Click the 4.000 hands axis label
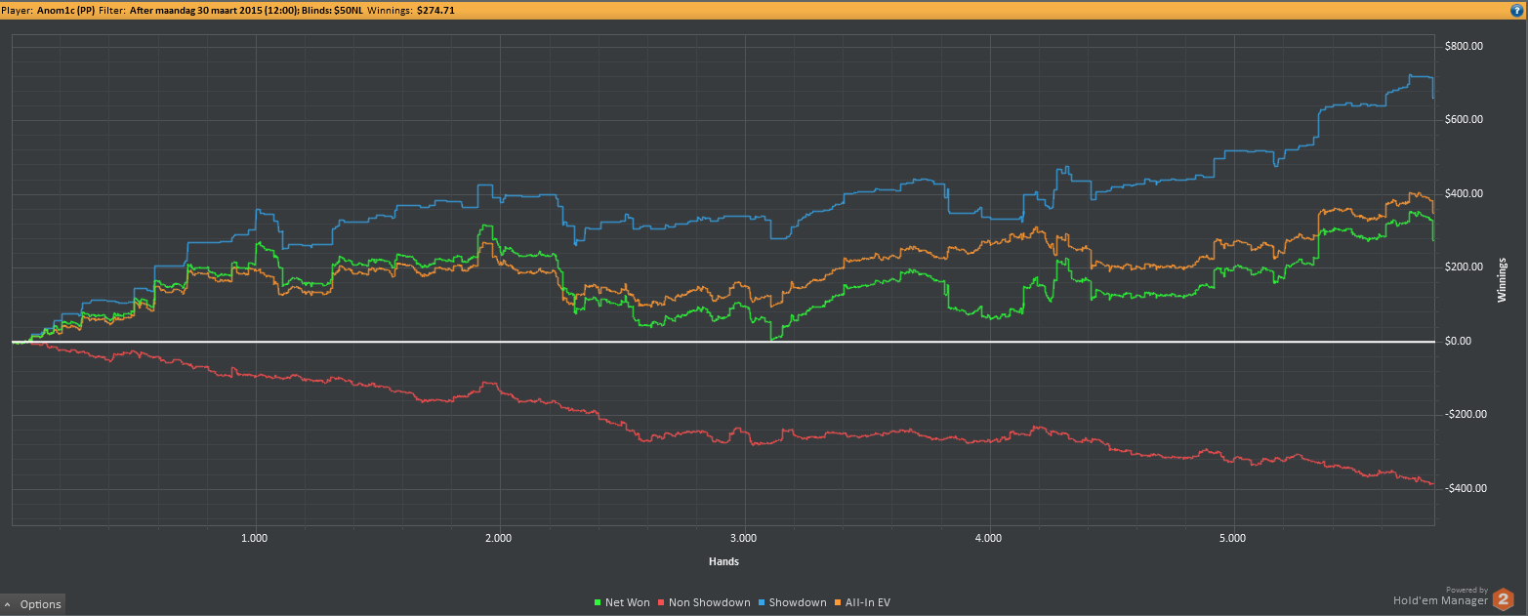This screenshot has height=616, width=1528. (989, 537)
